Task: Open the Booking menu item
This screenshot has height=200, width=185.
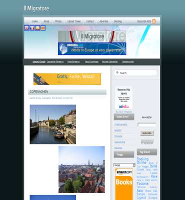Action: coord(118,21)
